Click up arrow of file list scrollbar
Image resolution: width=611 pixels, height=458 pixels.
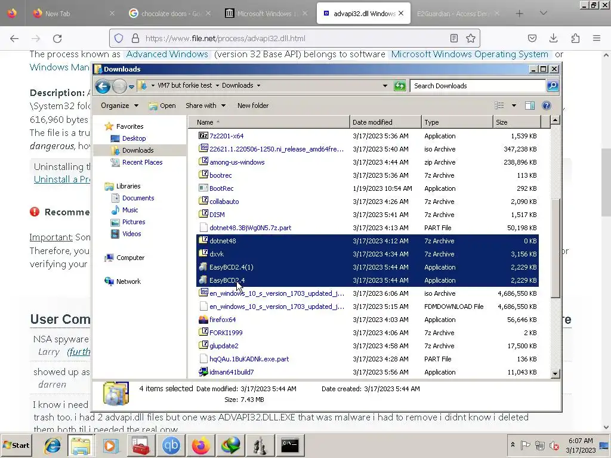(556, 120)
